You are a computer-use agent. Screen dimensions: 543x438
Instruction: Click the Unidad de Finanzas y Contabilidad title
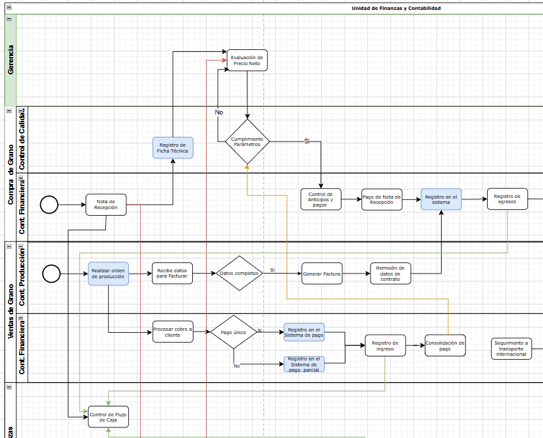pyautogui.click(x=397, y=8)
